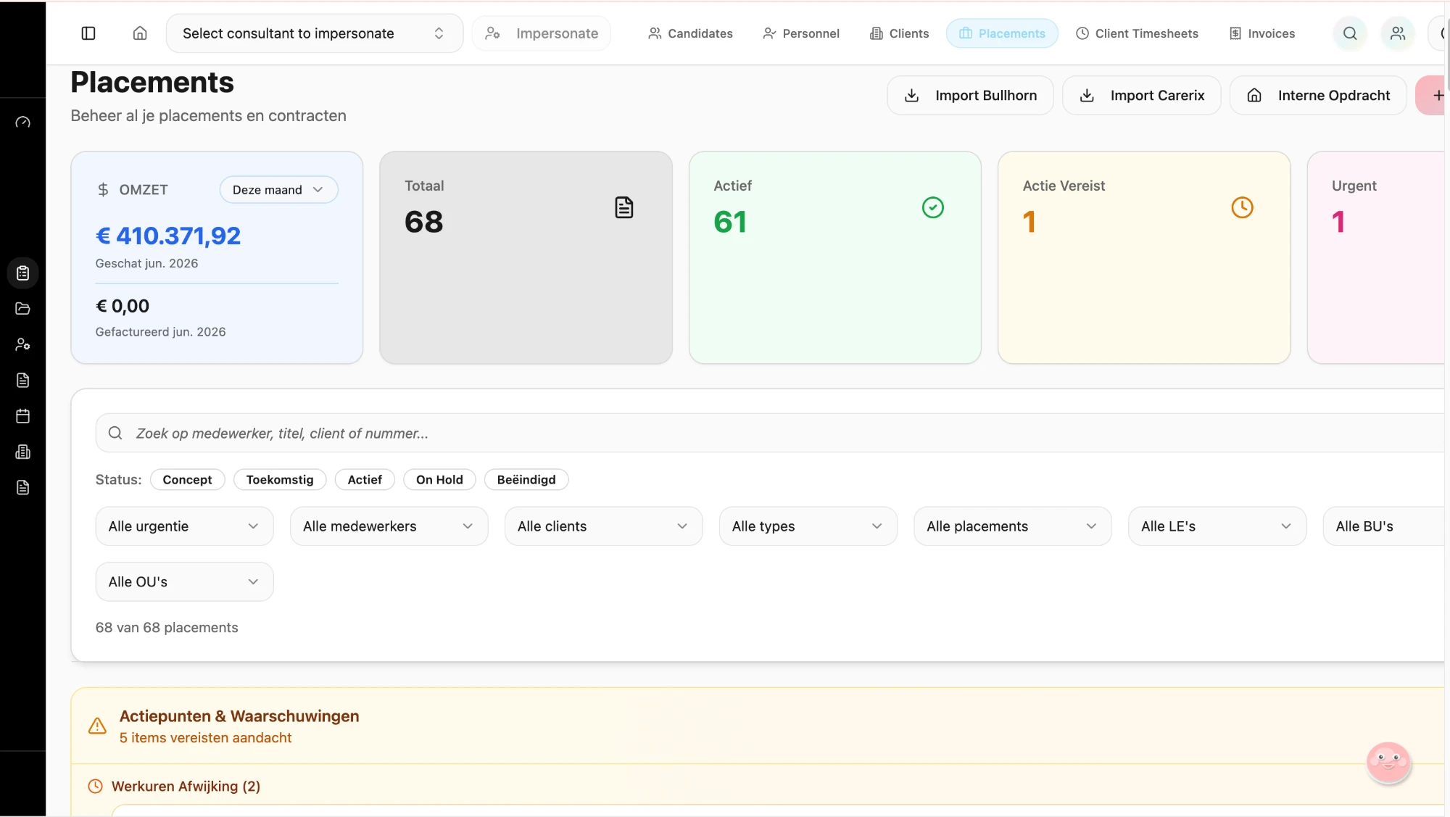
Task: Expand the Alle OU's dropdown
Action: click(184, 582)
